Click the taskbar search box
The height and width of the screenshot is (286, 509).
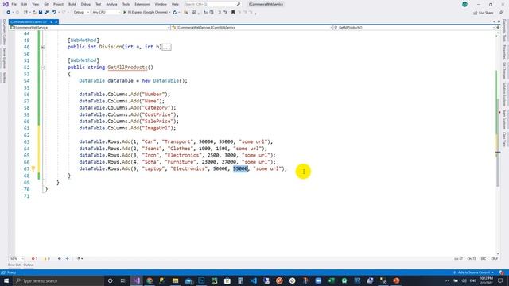(x=58, y=280)
